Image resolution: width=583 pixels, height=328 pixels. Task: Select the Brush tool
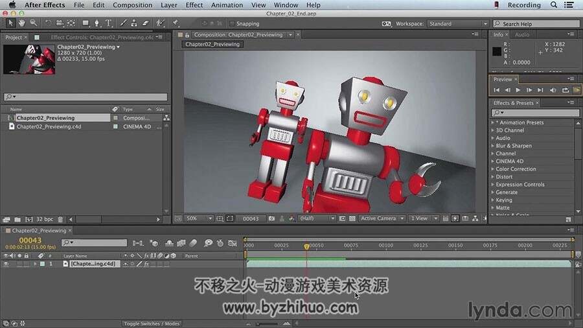(123, 23)
